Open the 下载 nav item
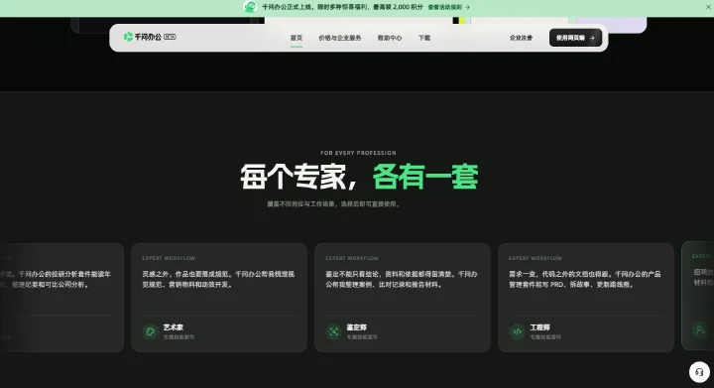This screenshot has height=388, width=714. pyautogui.click(x=424, y=38)
